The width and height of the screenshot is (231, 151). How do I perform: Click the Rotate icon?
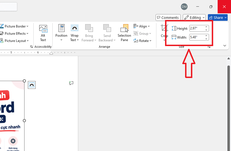point(136,41)
